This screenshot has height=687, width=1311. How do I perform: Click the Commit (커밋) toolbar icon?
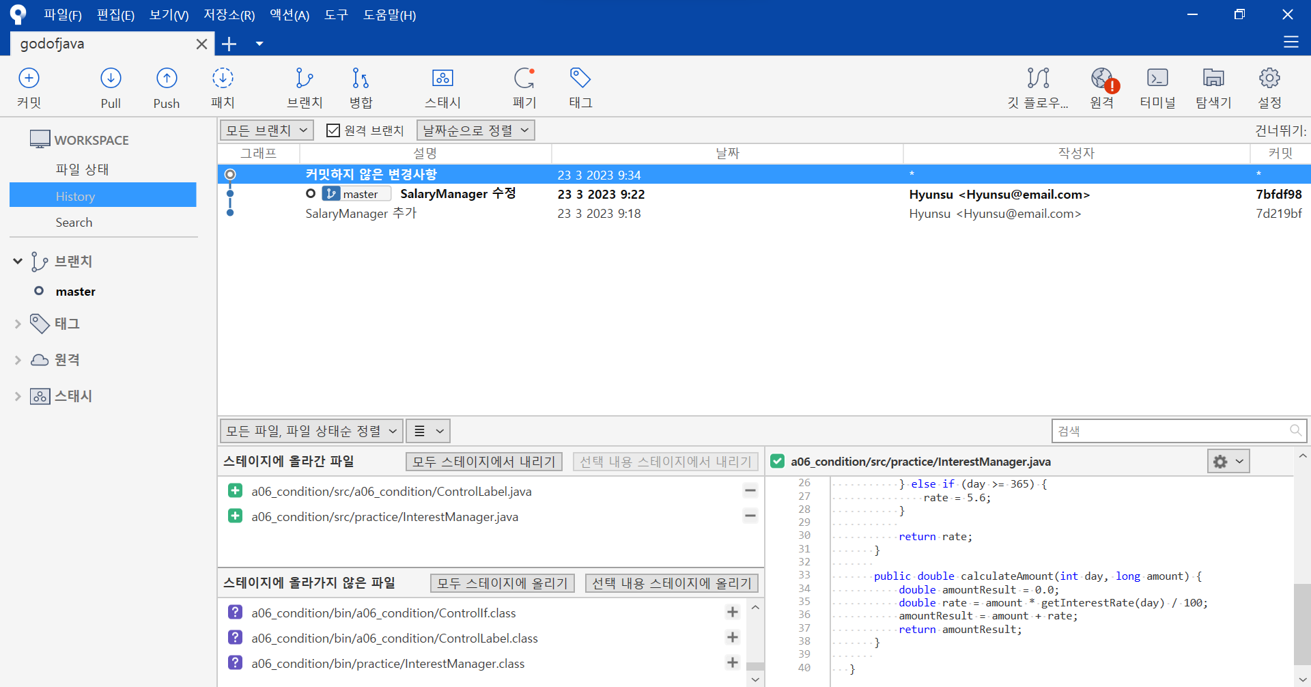[x=29, y=87]
